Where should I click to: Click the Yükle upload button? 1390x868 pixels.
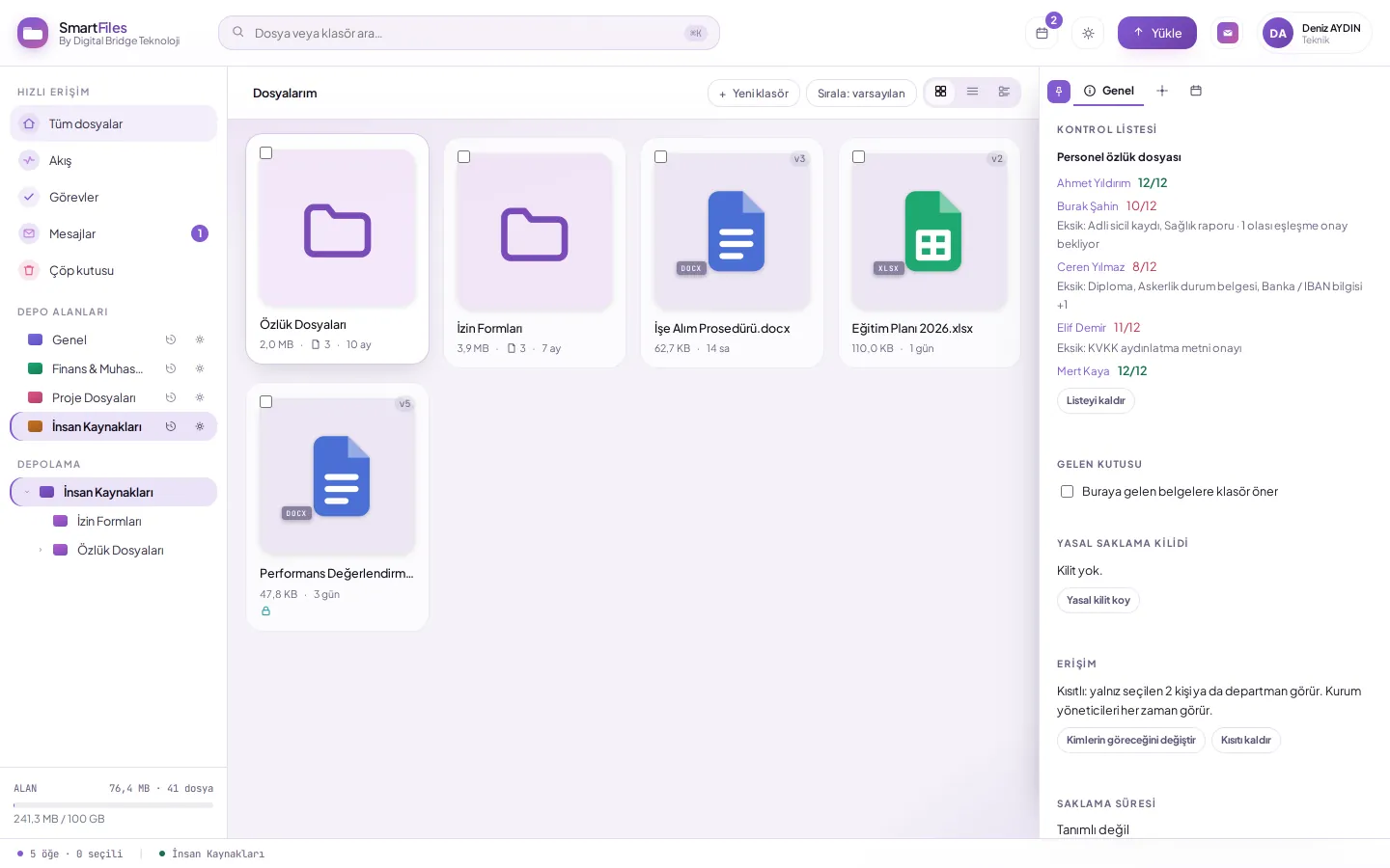tap(1157, 33)
